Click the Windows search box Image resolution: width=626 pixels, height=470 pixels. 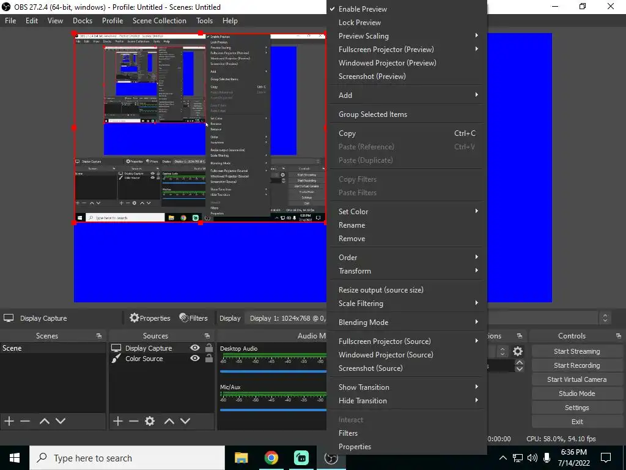[x=127, y=458]
